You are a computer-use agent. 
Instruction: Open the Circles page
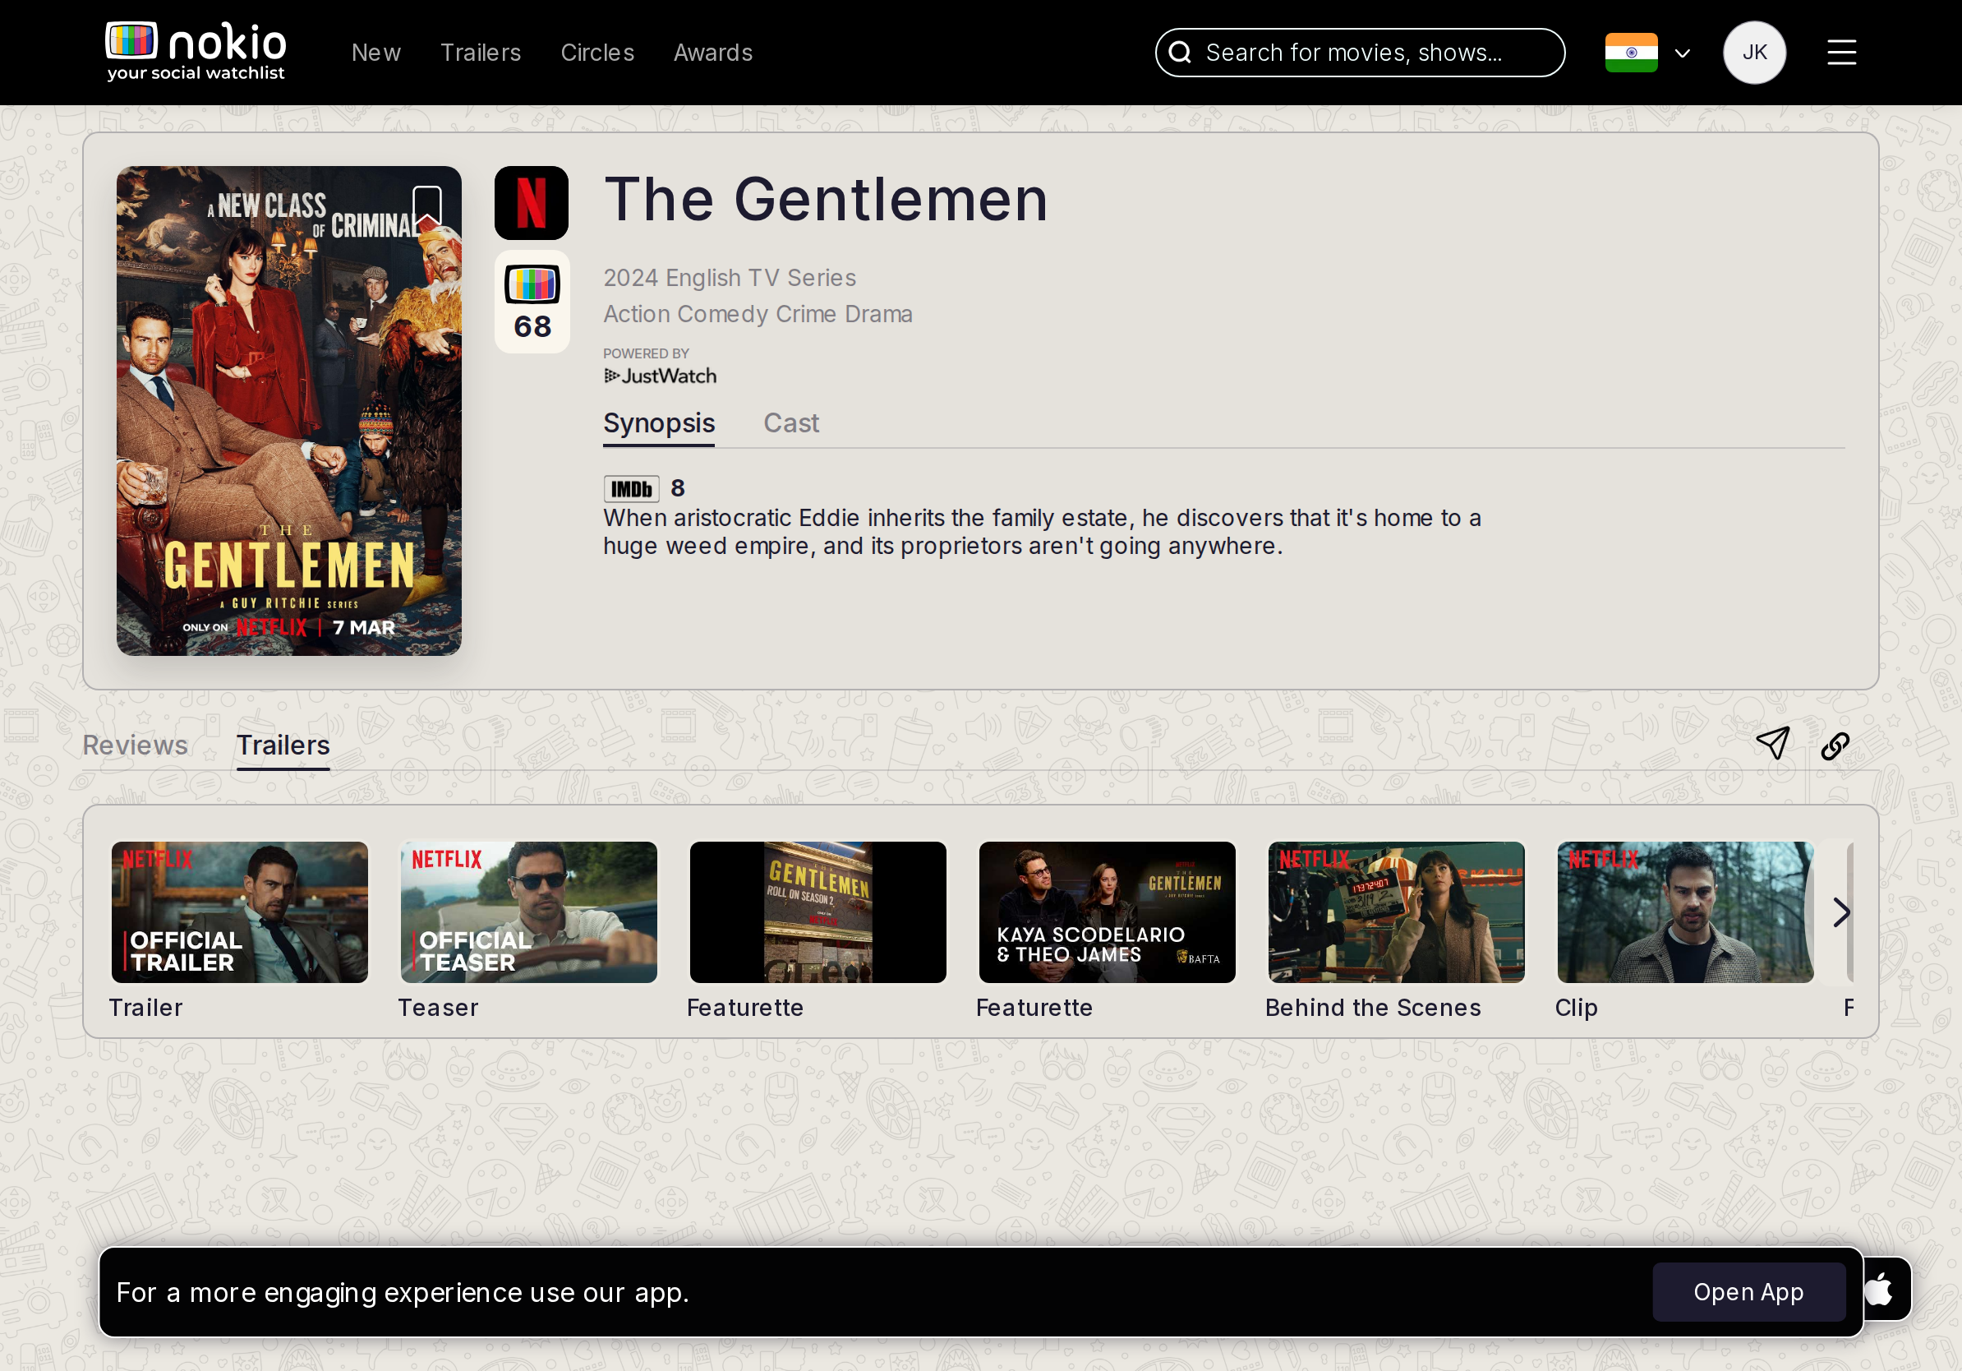[597, 53]
